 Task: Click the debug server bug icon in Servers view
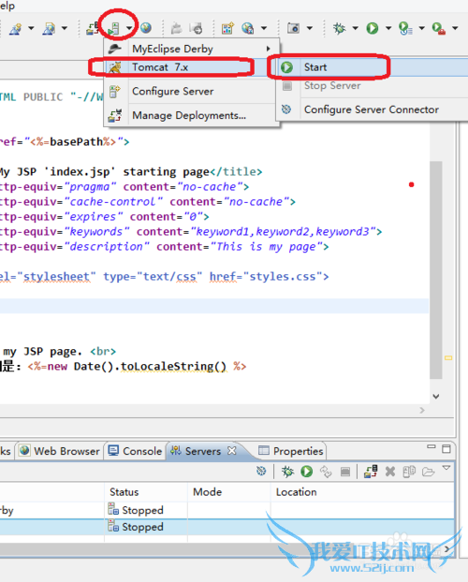click(288, 472)
